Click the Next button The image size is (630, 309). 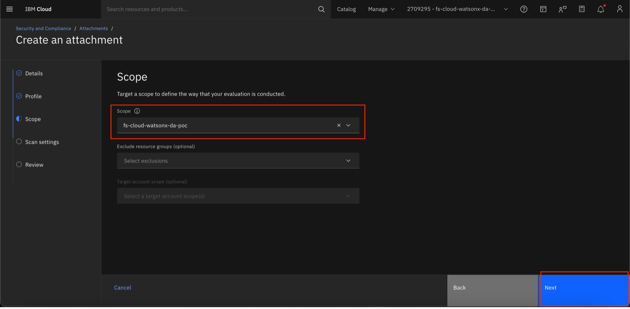tap(584, 288)
